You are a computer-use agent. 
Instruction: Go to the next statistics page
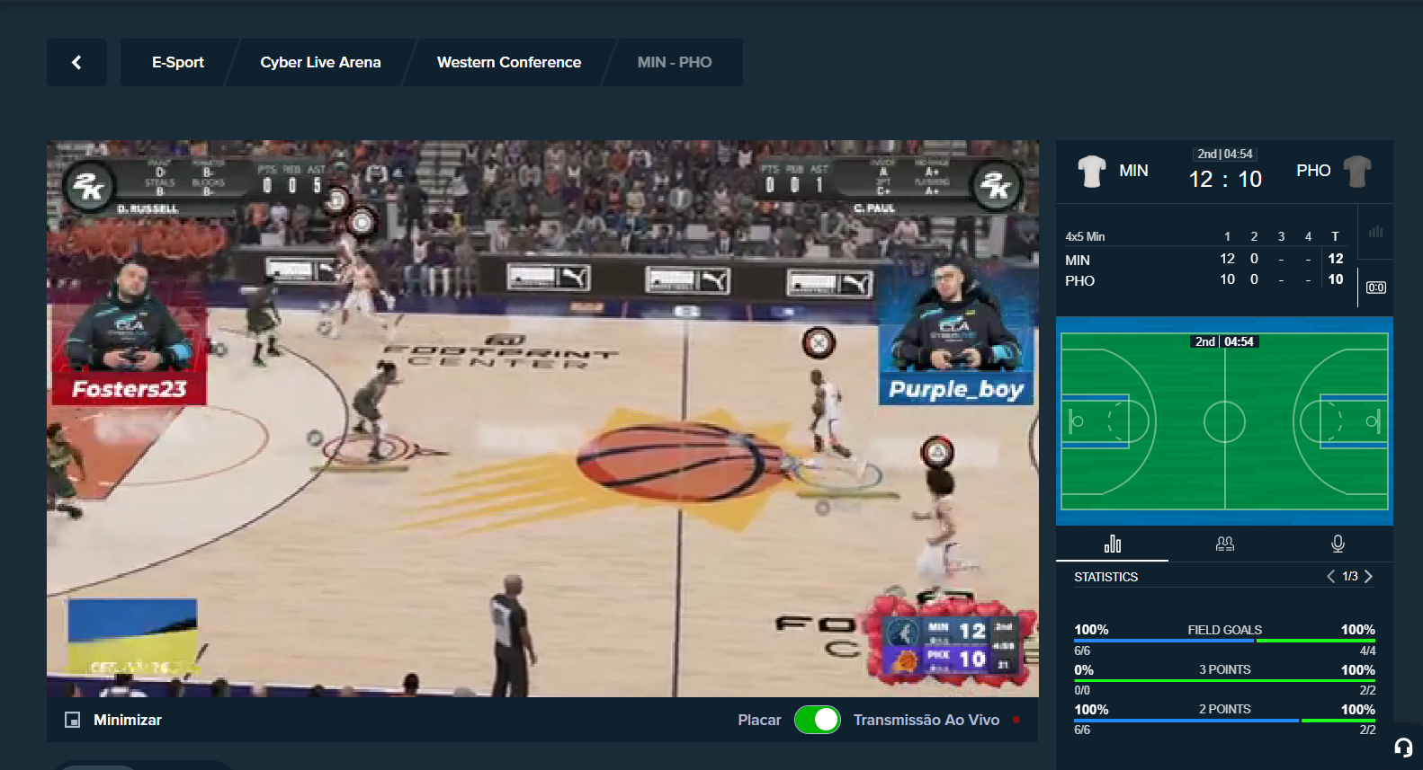(1368, 576)
